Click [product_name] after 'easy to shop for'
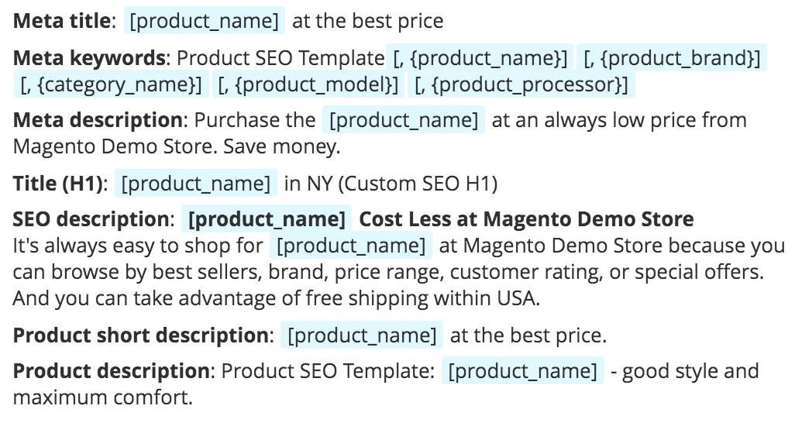 (x=351, y=246)
